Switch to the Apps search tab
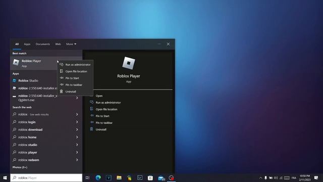323x182 pixels. click(x=27, y=44)
